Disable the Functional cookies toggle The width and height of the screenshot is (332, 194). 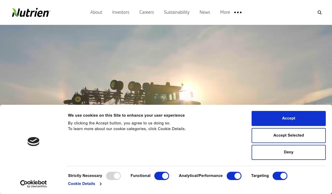tap(162, 176)
